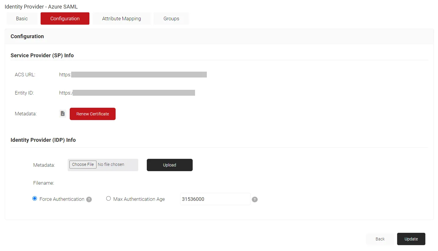Click the 'ACS URL:' label

25,75
